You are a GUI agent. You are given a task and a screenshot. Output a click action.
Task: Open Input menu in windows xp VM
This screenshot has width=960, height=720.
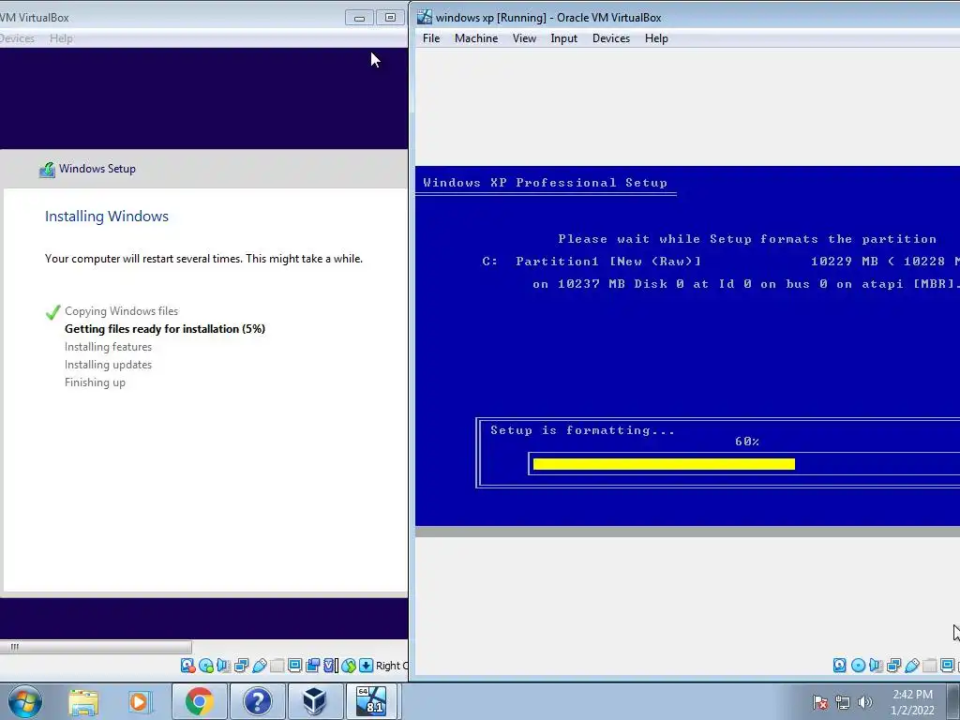pos(563,37)
